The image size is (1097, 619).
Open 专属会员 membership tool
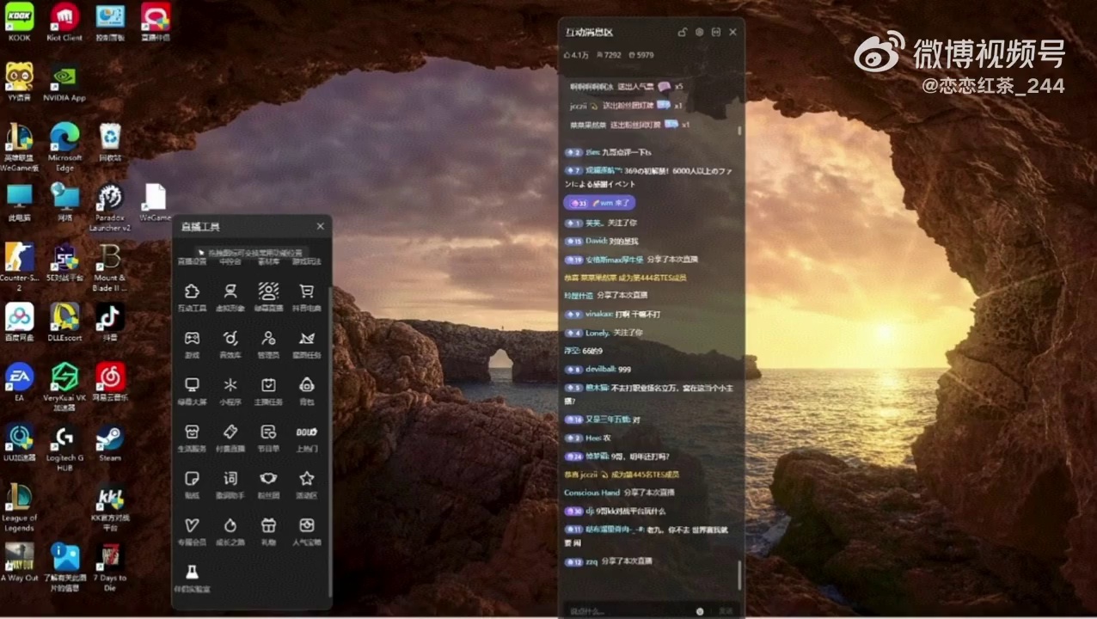pyautogui.click(x=192, y=530)
